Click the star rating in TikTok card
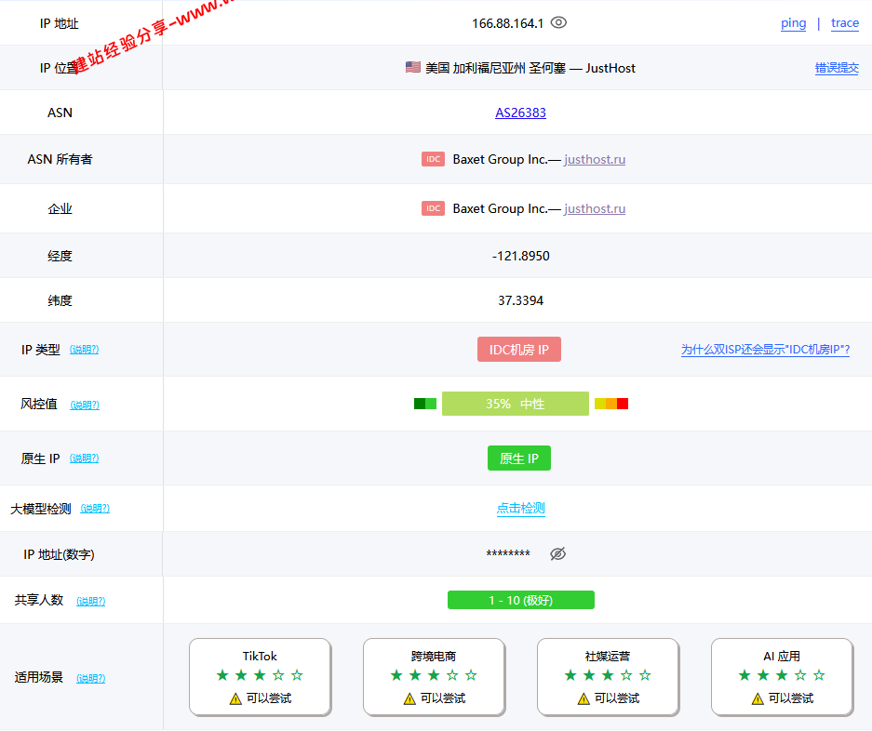Viewport: 872px width, 731px height. coord(260,675)
